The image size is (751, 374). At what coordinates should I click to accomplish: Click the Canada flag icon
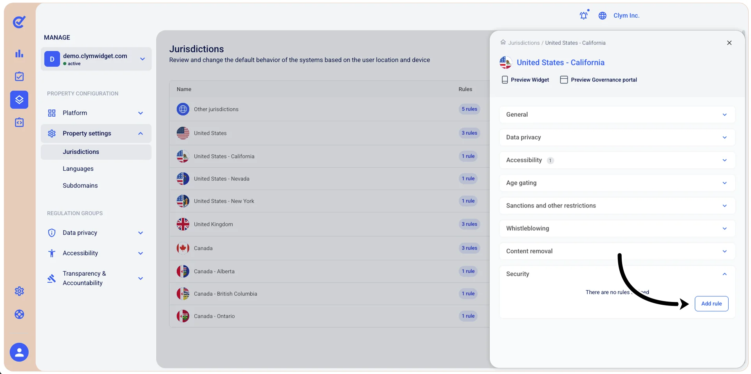183,248
